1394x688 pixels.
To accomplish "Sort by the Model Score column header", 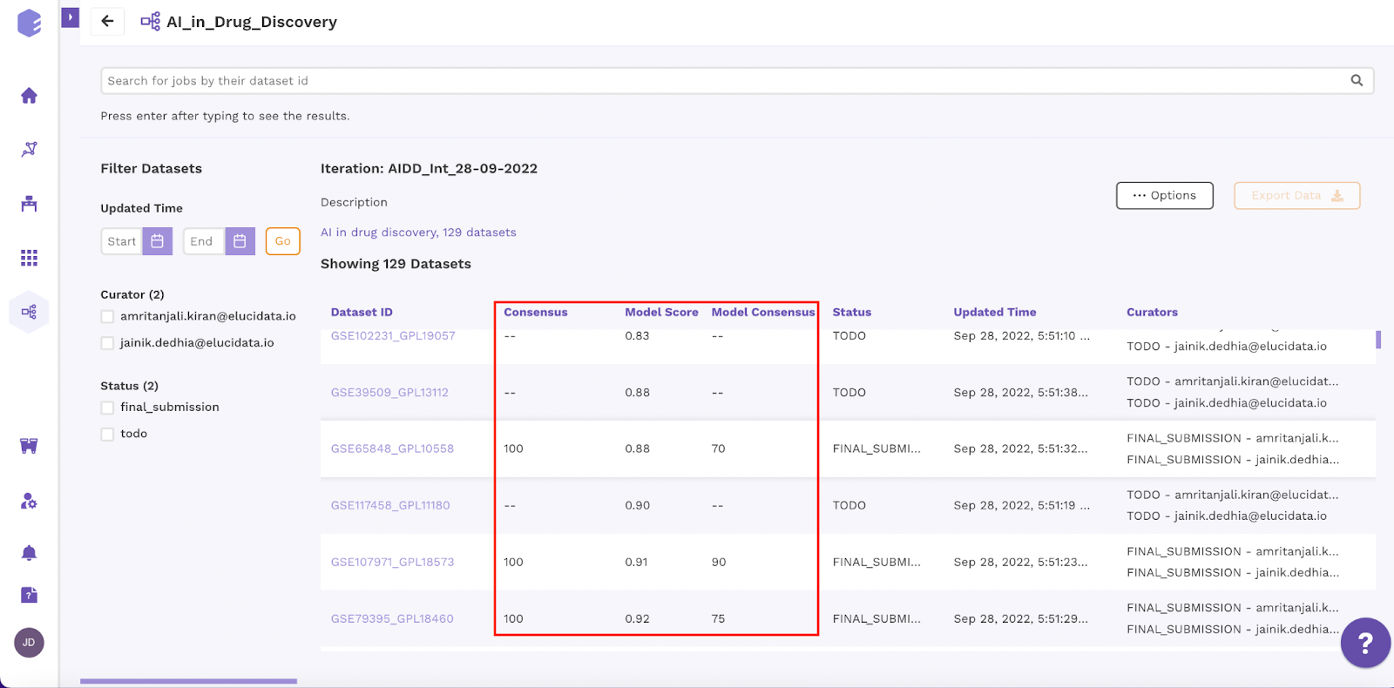I will click(x=661, y=312).
